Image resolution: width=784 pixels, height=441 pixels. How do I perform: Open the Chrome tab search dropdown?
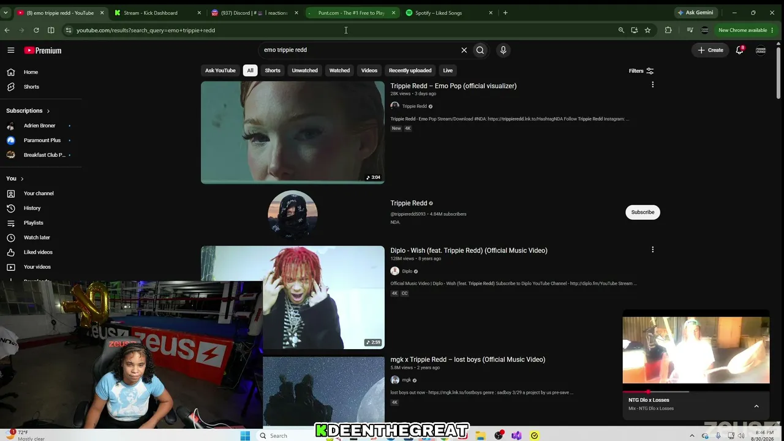(x=6, y=13)
